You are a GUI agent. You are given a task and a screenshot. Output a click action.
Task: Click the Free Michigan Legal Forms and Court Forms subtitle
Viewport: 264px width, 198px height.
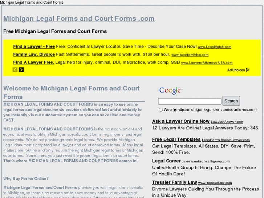click(x=55, y=31)
